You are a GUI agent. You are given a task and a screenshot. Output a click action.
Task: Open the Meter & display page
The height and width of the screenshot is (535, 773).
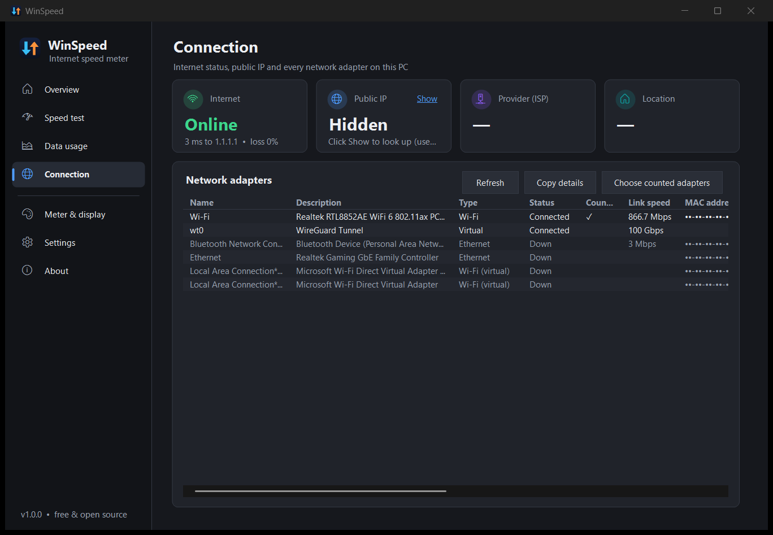(79, 214)
